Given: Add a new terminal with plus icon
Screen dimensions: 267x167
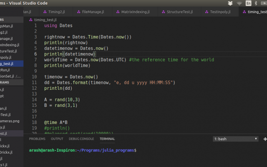Looking at the screenshot, I should [x=265, y=139].
